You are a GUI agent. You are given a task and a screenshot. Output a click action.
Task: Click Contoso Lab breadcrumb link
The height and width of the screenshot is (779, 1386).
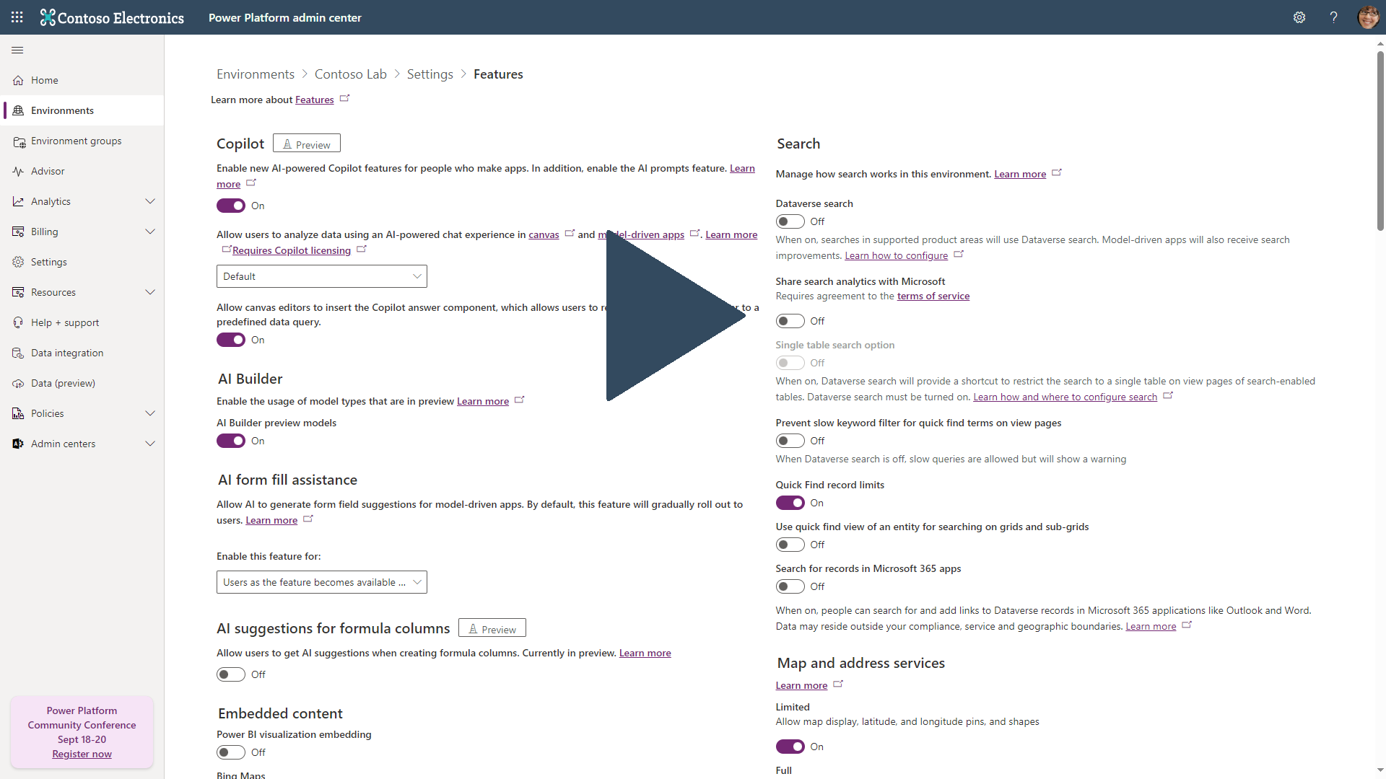[x=350, y=74]
